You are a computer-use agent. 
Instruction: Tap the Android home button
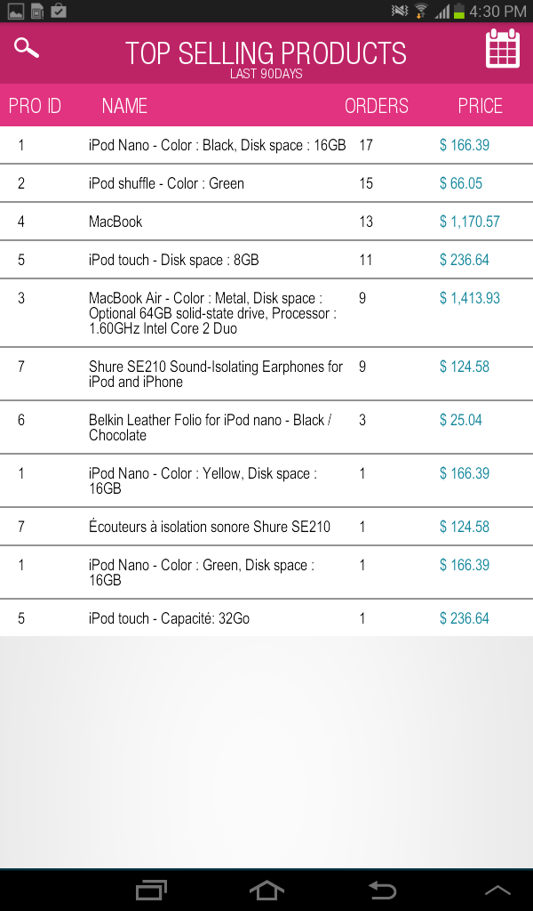pyautogui.click(x=266, y=890)
